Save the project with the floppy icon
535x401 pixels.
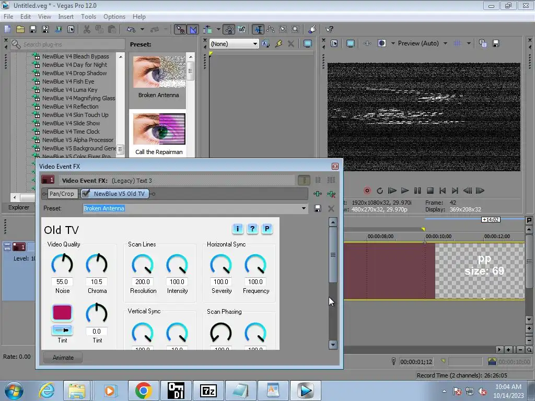coord(33,29)
